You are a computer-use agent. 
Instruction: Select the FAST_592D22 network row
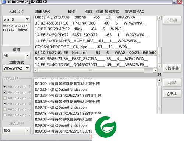(95, 35)
